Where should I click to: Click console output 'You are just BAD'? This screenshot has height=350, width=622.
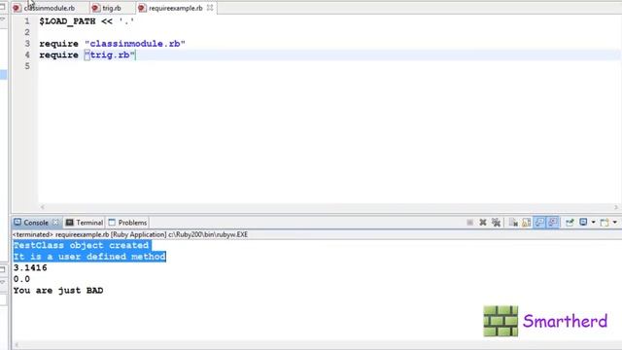pos(58,291)
